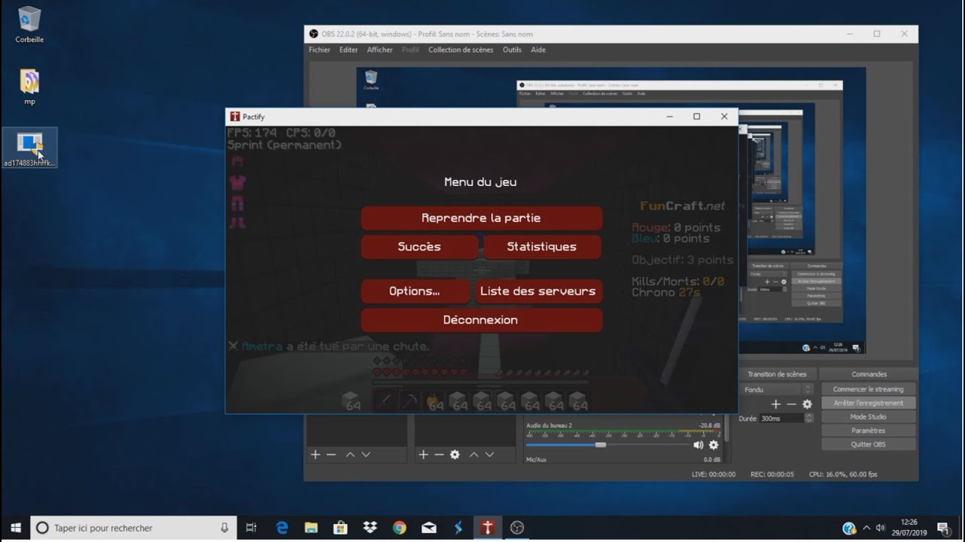The height and width of the screenshot is (542, 965).
Task: Add a new scene in OBS
Action: coord(315,455)
